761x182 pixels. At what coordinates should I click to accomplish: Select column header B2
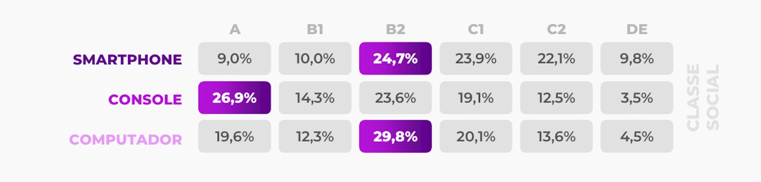pyautogui.click(x=395, y=29)
